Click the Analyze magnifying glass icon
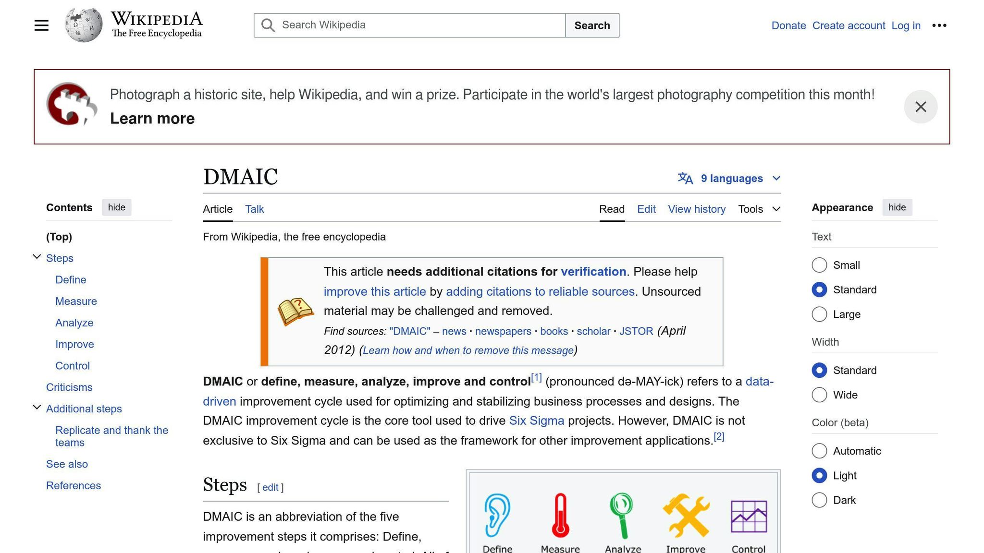Viewport: 984px width, 553px height. click(x=622, y=516)
